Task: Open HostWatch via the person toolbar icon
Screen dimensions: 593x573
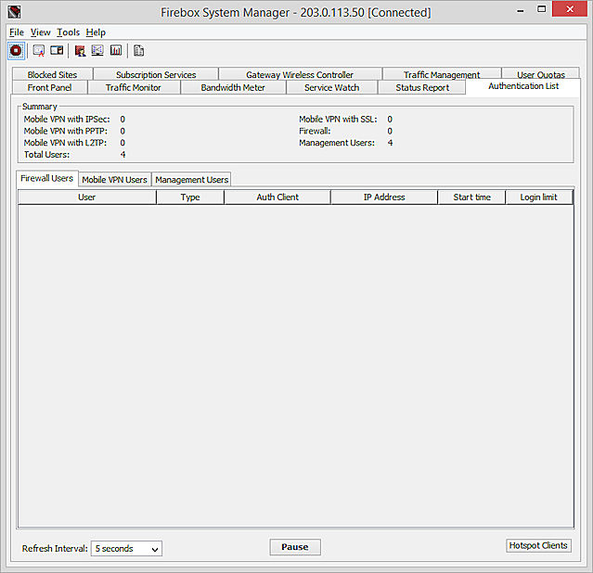Action: pyautogui.click(x=80, y=50)
